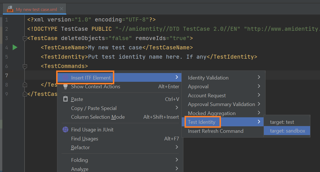The height and width of the screenshot is (172, 320).
Task: Click the arrow beside Insert ITF Element
Action: click(177, 77)
